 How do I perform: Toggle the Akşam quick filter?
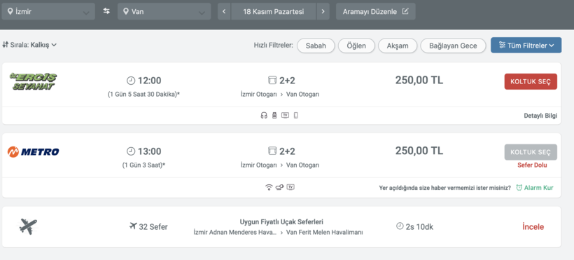(x=398, y=46)
